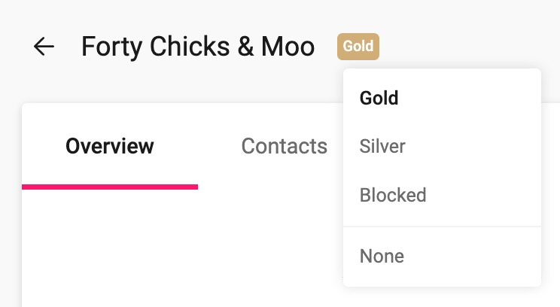Switch to the Overview tab
Viewport: 560px width, 307px height.
(x=110, y=146)
